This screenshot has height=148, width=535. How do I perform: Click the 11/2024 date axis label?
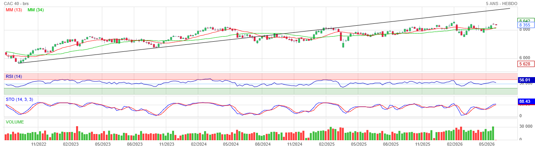295,144
